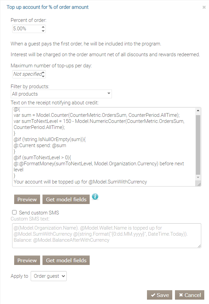Open the Filter by products dropdown
209x304 pixels.
click(61, 94)
